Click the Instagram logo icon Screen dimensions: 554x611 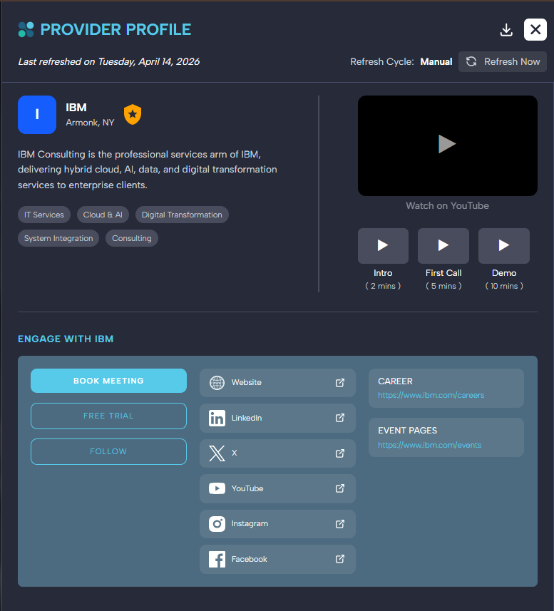coord(217,524)
